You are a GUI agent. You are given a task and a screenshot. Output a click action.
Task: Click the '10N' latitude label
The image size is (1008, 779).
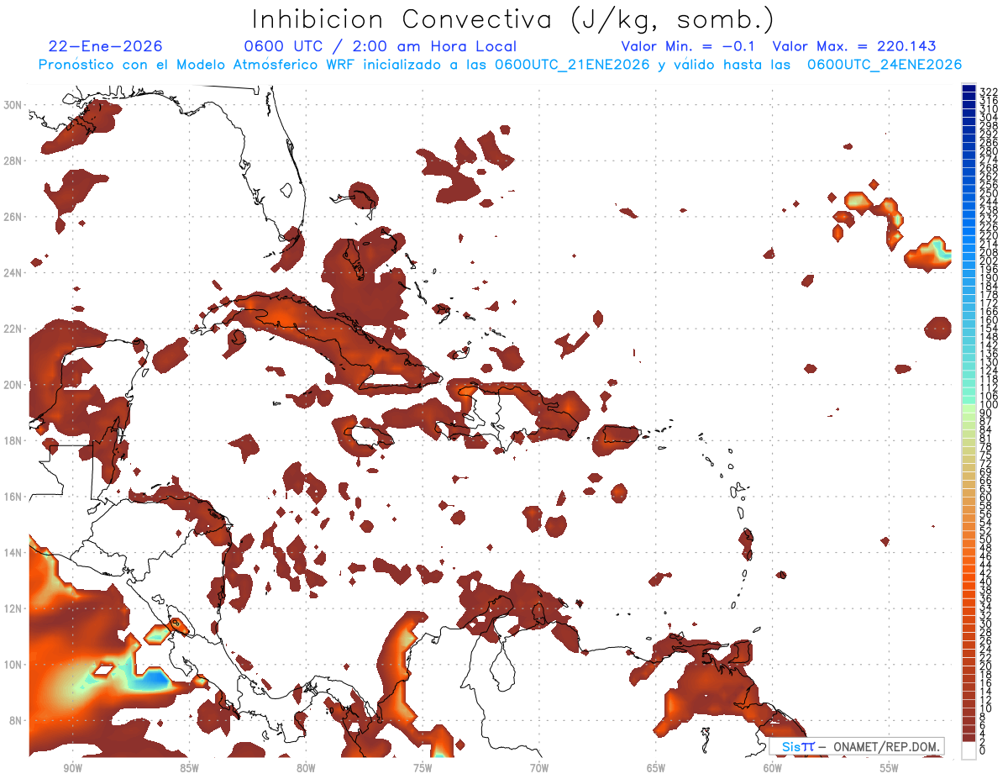pyautogui.click(x=12, y=665)
